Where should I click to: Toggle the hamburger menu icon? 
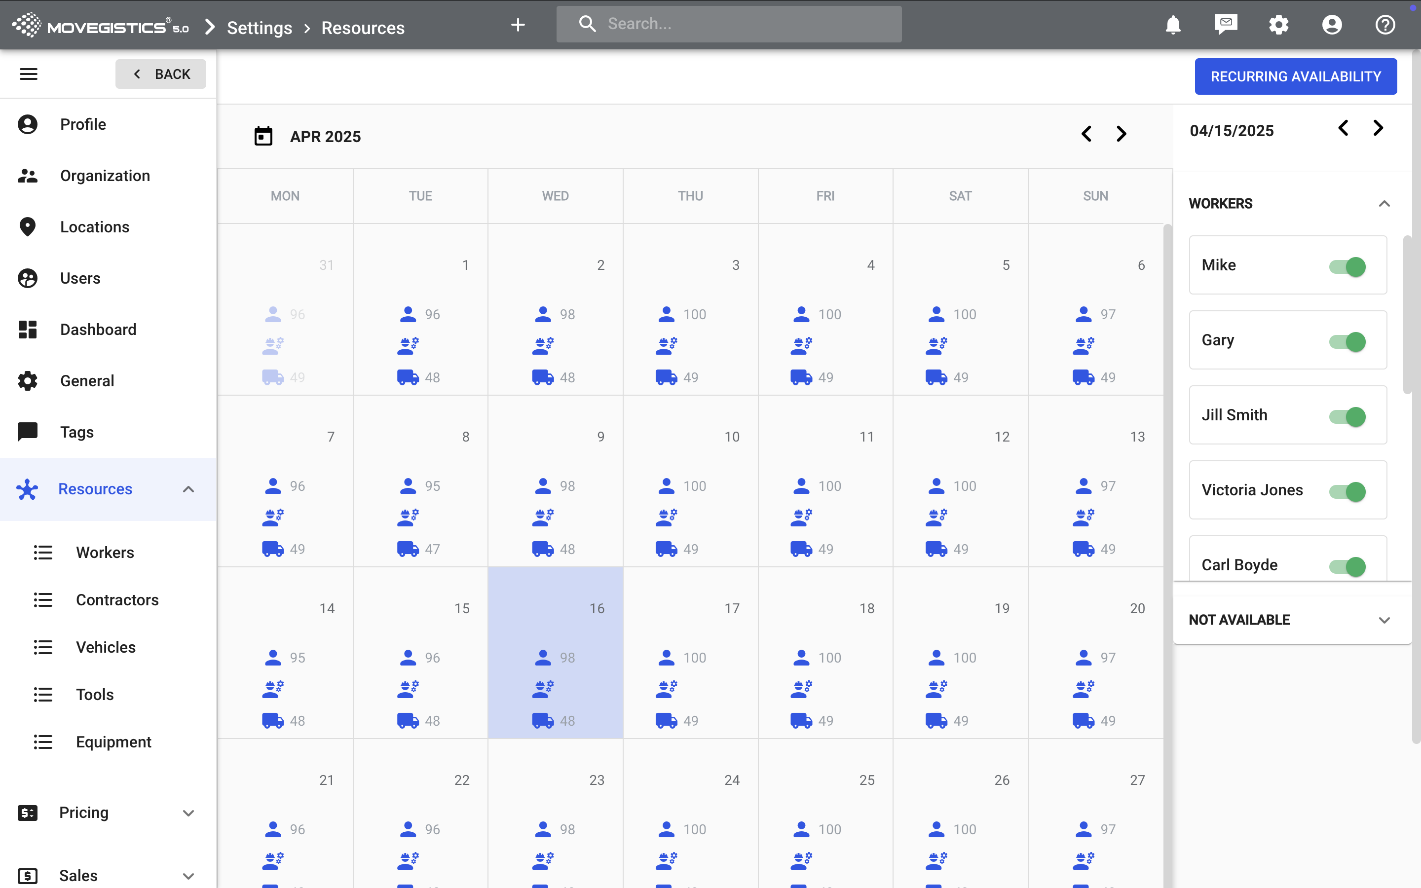click(x=29, y=74)
